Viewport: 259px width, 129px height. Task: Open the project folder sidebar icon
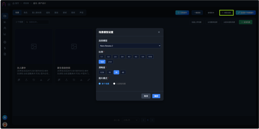point(5,16)
